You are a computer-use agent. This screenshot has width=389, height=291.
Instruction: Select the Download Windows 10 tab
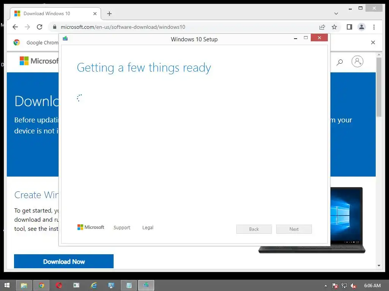[55, 14]
